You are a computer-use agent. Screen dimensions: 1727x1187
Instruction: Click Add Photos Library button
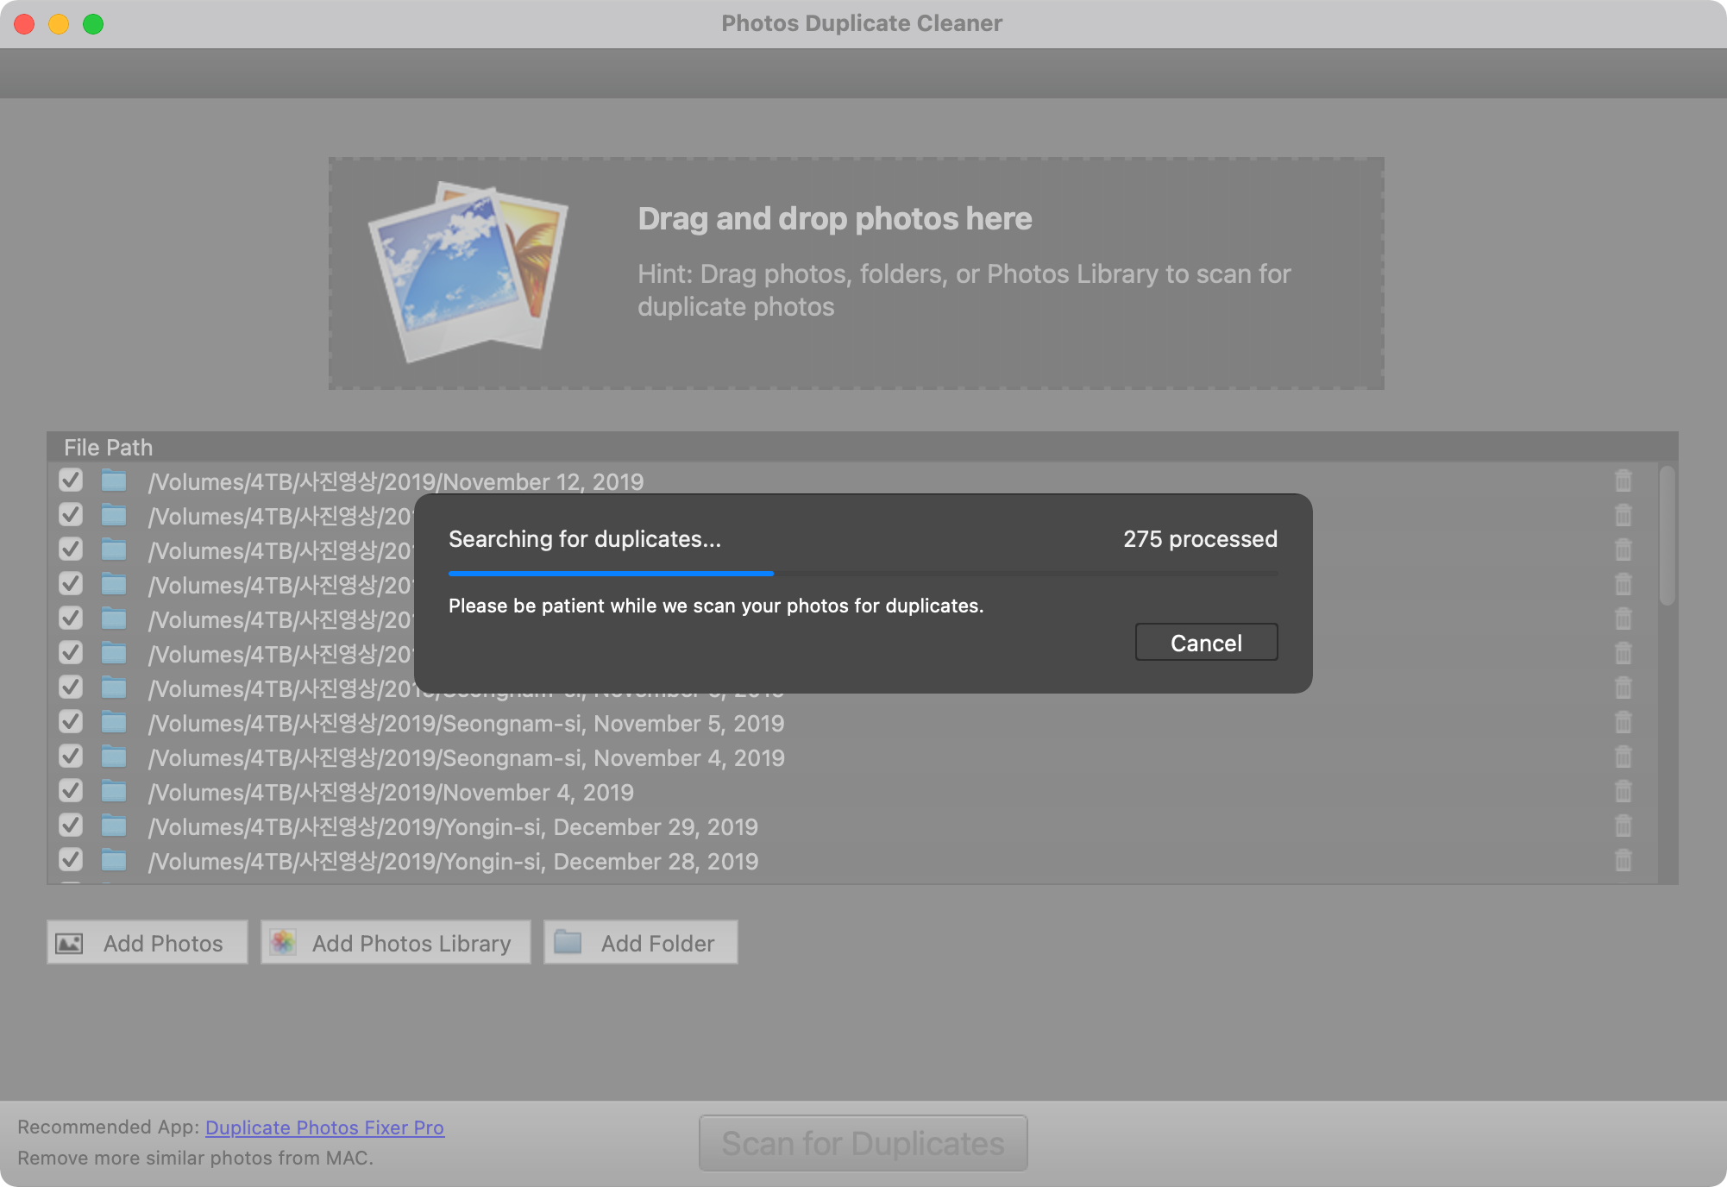pos(396,943)
